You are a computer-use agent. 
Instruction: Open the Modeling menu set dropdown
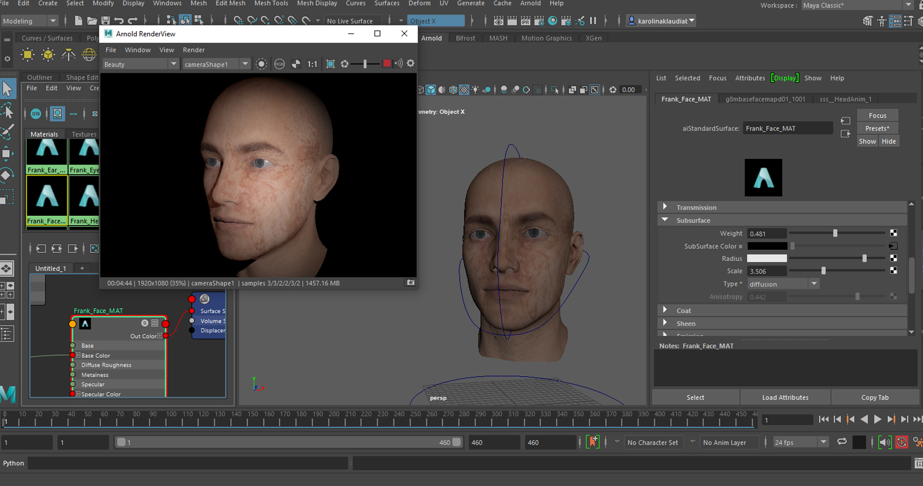pyautogui.click(x=29, y=21)
